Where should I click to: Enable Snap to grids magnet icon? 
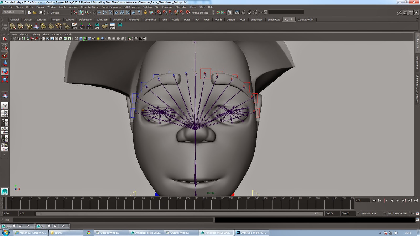[x=159, y=12]
